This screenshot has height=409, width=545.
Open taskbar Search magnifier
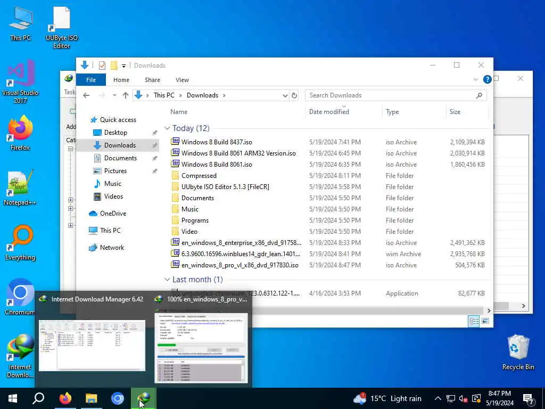click(x=38, y=398)
